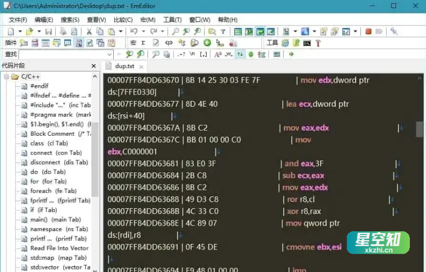Viewport: 426px width, 272px height.
Task: Click the Open file folder icon
Action: click(x=30, y=32)
